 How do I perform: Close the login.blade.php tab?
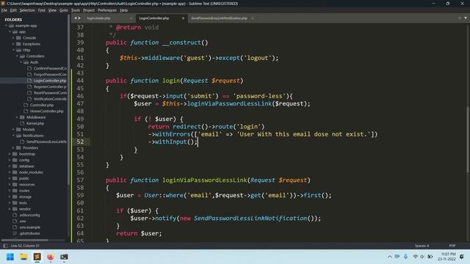131,18
